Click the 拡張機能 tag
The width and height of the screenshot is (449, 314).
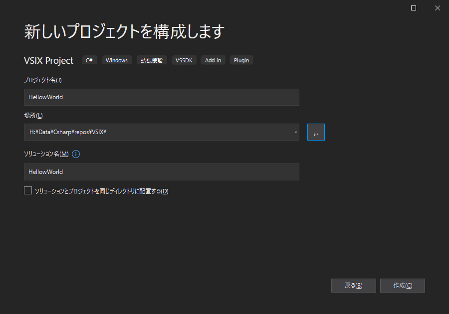pos(152,60)
